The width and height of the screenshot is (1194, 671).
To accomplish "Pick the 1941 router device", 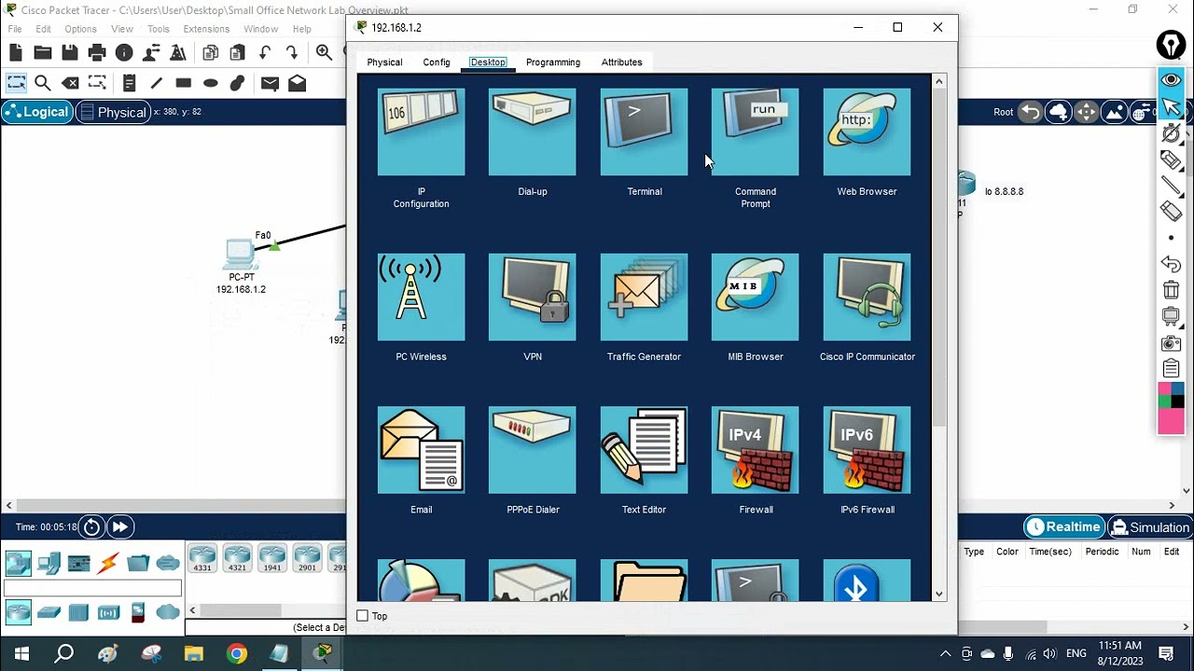I will point(271,558).
